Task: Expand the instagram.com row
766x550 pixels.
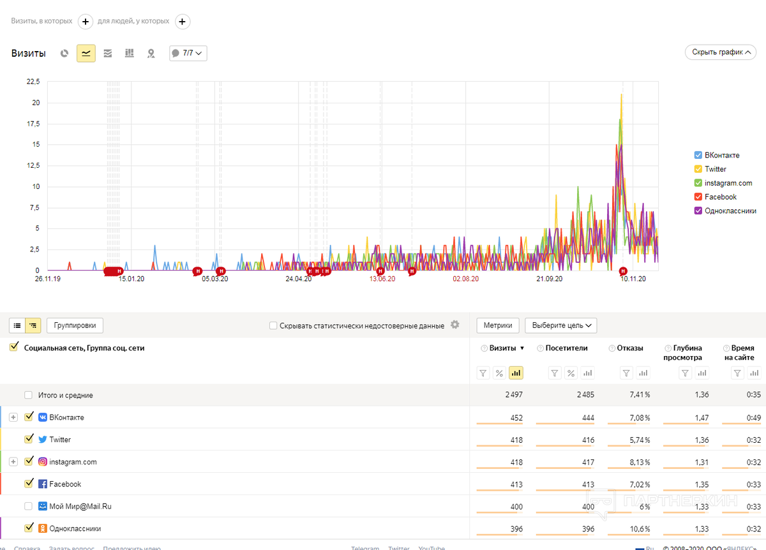Action: coord(13,461)
